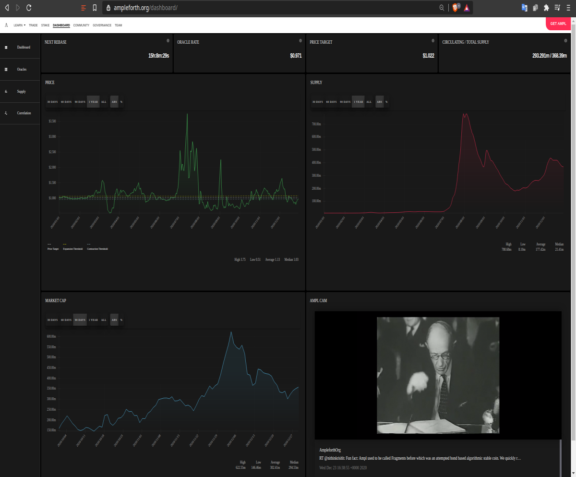Image resolution: width=576 pixels, height=477 pixels.
Task: Click the AMPL CAM video image
Action: (438, 375)
